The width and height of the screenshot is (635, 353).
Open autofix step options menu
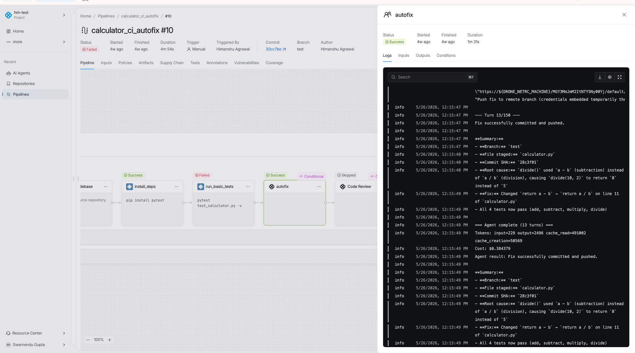pyautogui.click(x=319, y=187)
